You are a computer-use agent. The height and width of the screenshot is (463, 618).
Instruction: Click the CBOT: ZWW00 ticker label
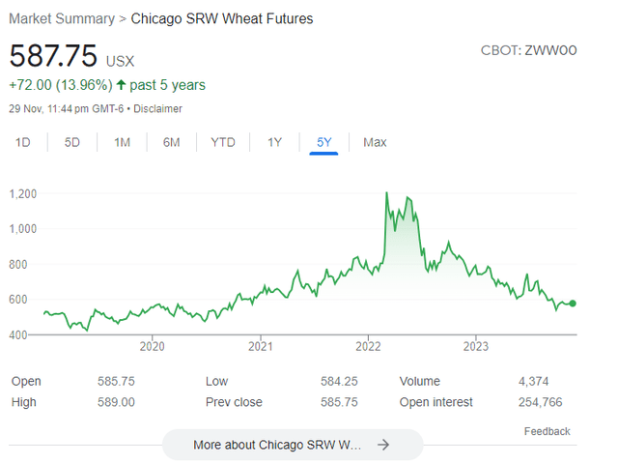(x=528, y=50)
